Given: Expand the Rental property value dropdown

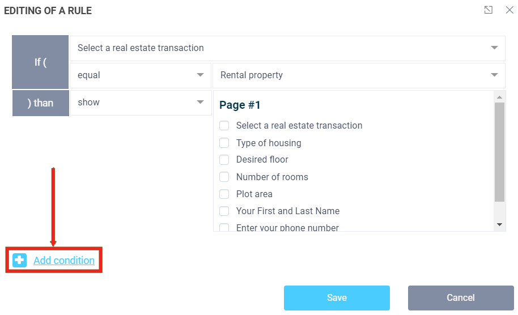Looking at the screenshot, I should pyautogui.click(x=358, y=75).
